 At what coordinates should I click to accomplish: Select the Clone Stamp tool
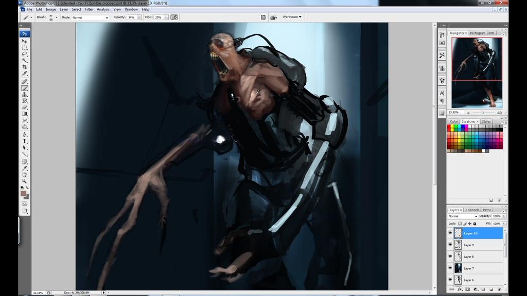[x=25, y=95]
